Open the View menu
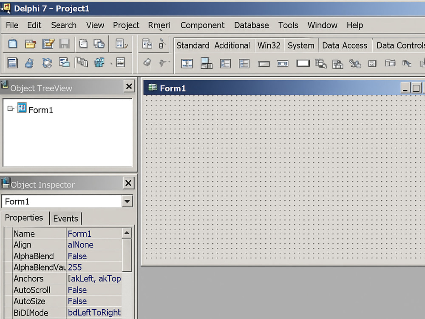This screenshot has height=319, width=425. pos(95,25)
